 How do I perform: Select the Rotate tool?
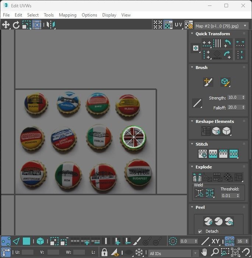tap(16, 25)
